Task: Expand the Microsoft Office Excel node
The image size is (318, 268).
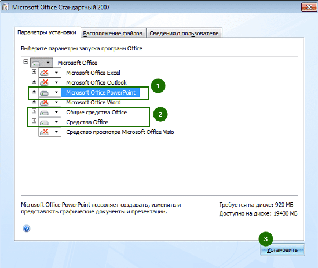Action: [34, 71]
